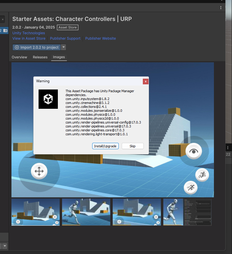The width and height of the screenshot is (232, 254).
Task: Select the fourth thumbnail with inspector panel
Action: pos(187,212)
